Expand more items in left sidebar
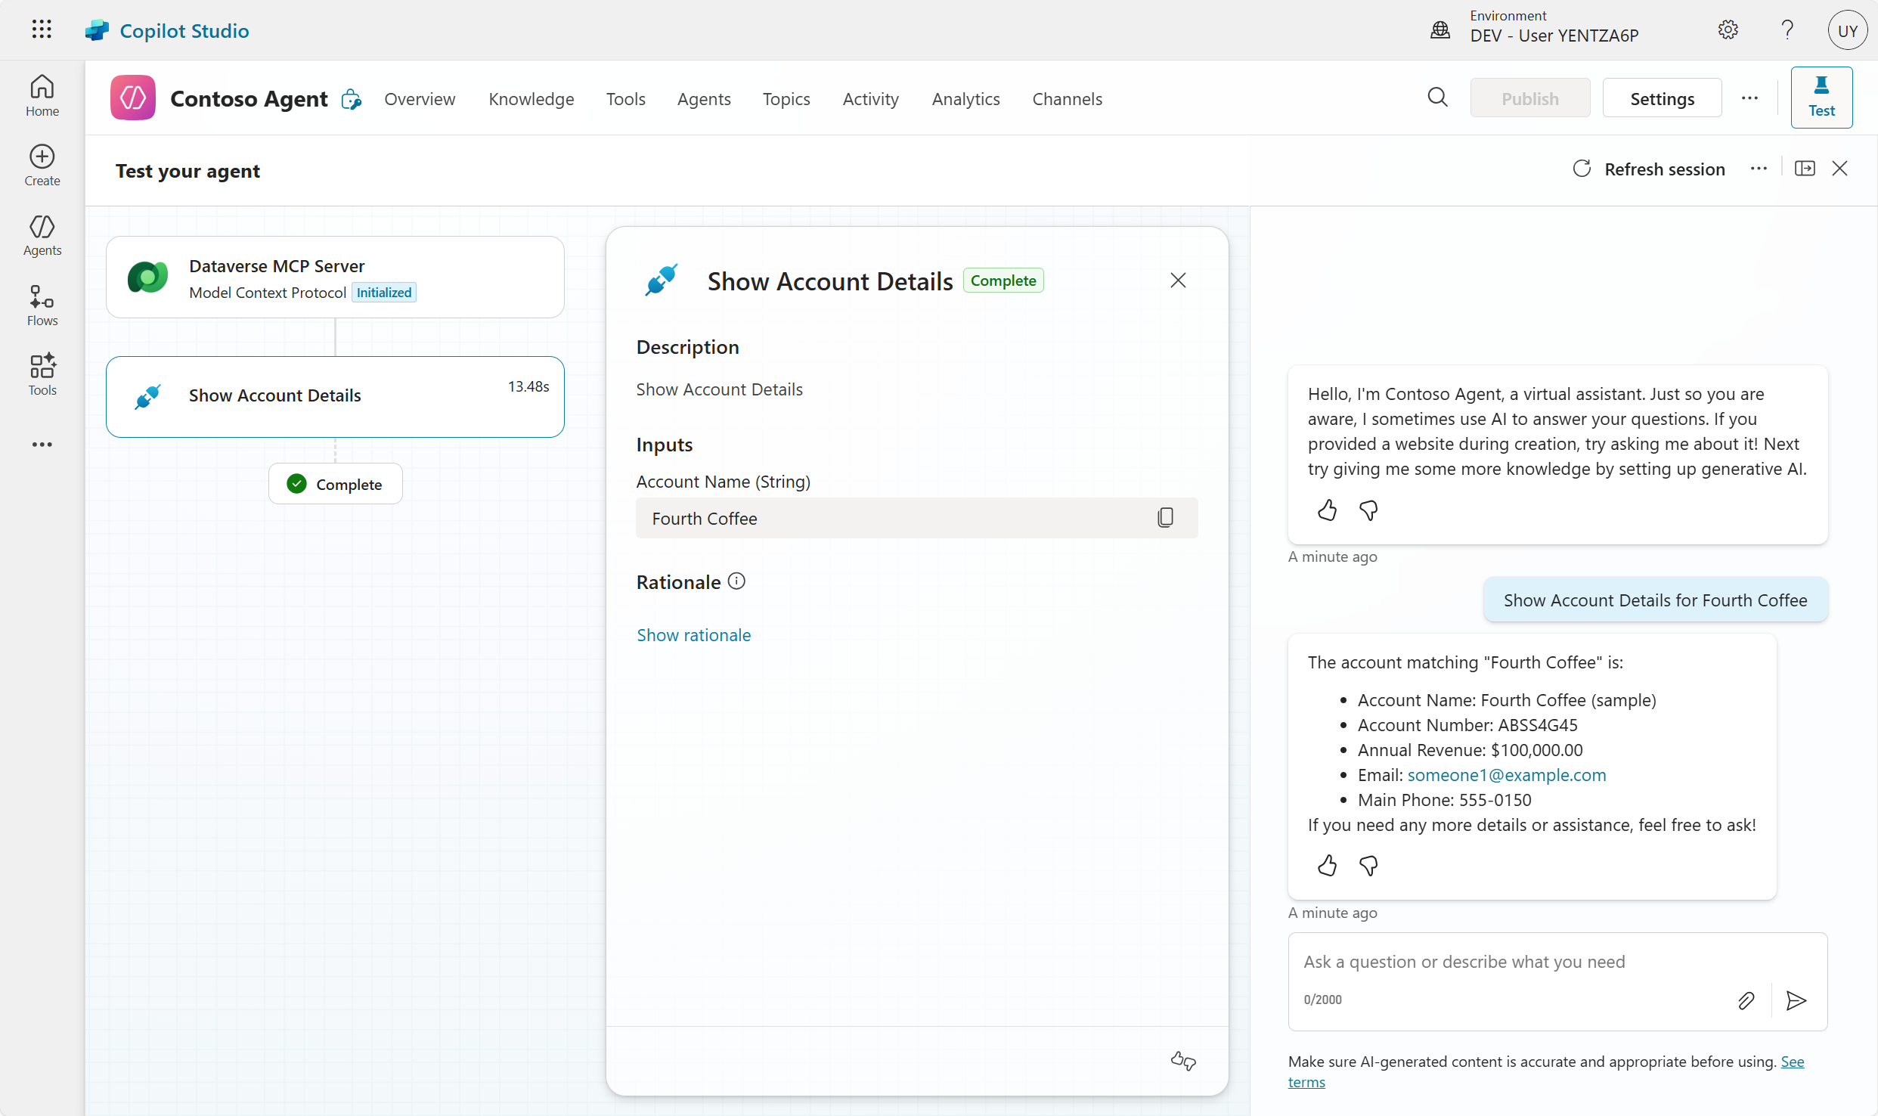Screen dimensions: 1878x1116 tap(42, 445)
